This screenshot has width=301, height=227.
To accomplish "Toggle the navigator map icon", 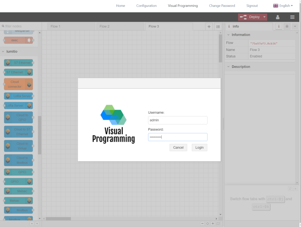I will coord(218,223).
